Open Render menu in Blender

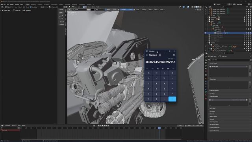tap(12, 4)
